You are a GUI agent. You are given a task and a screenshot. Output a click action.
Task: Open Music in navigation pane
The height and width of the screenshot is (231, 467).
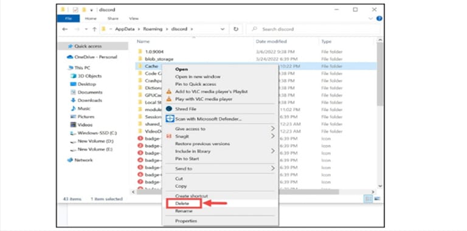point(81,109)
